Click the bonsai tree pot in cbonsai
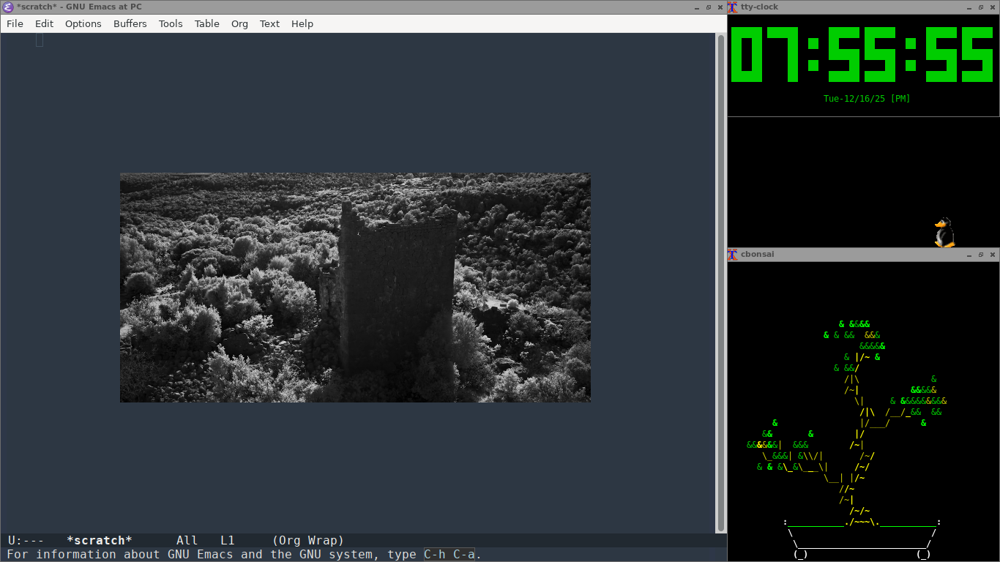The image size is (1000, 562). 862,539
